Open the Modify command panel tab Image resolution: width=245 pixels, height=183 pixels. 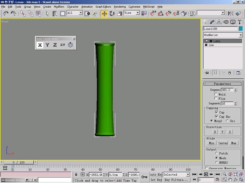pos(212,22)
